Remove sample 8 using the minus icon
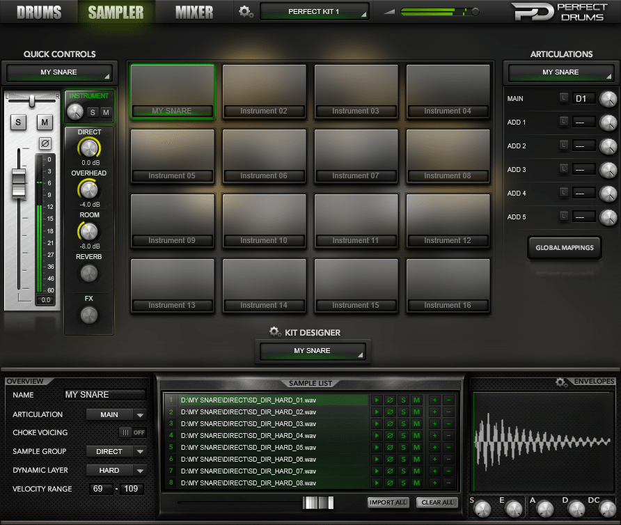 [448, 483]
